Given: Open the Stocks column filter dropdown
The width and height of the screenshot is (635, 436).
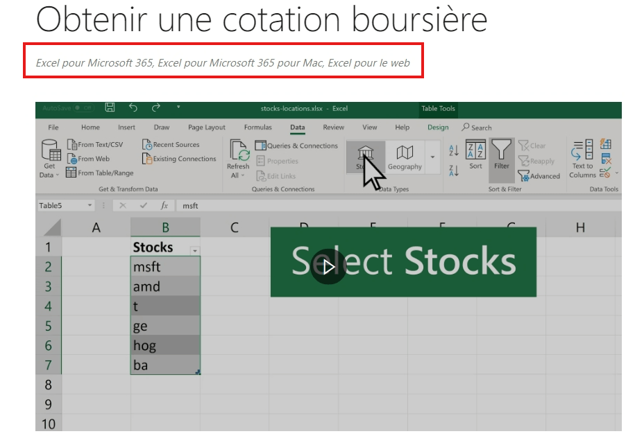Looking at the screenshot, I should (x=195, y=251).
